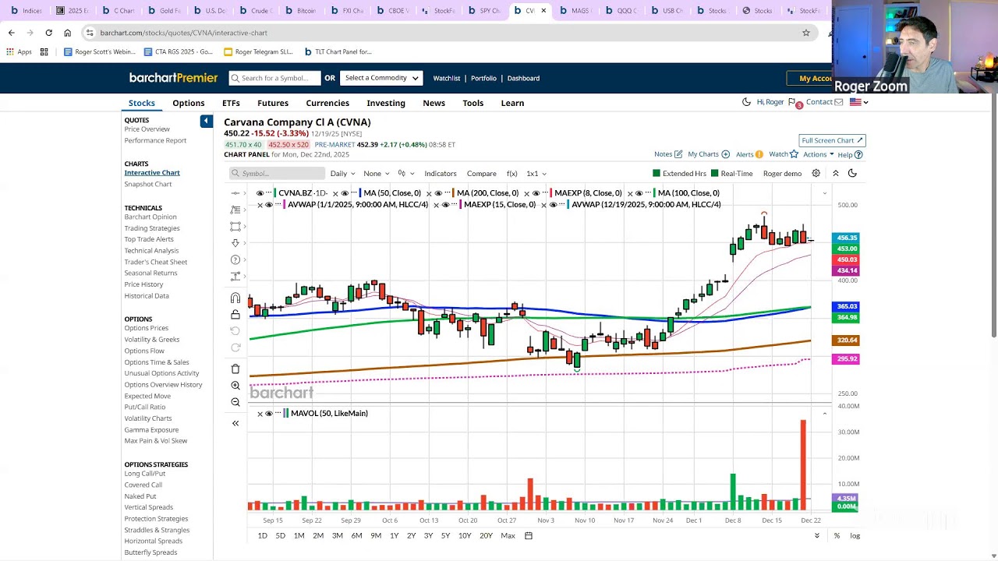Screen dimensions: 998x561
Task: Open the Futures main menu
Action: click(273, 103)
